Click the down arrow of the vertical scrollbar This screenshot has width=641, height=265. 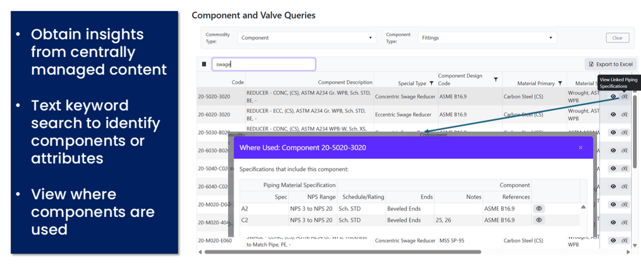[635, 246]
